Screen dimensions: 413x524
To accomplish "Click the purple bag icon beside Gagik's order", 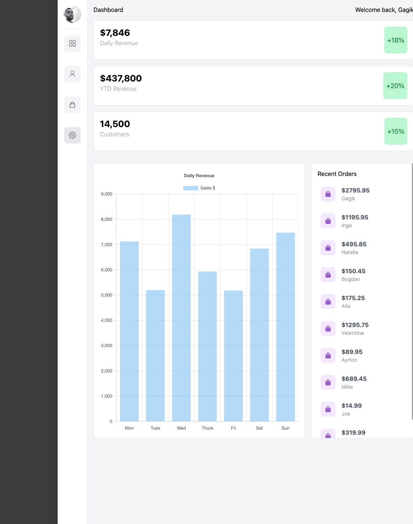I will tap(328, 194).
